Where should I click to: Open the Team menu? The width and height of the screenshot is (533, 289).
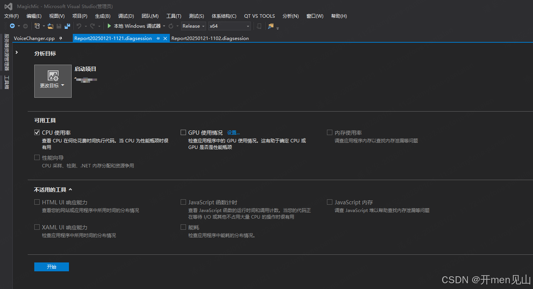pos(150,16)
